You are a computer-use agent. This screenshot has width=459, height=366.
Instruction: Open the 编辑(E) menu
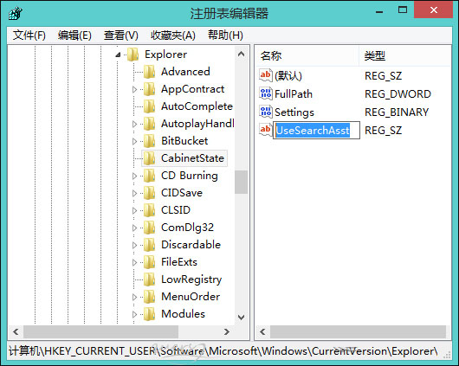(74, 35)
